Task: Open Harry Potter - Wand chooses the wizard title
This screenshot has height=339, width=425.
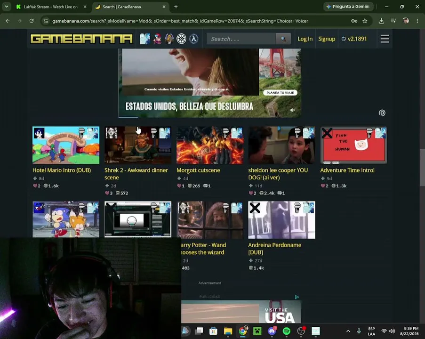Action: tap(203, 249)
